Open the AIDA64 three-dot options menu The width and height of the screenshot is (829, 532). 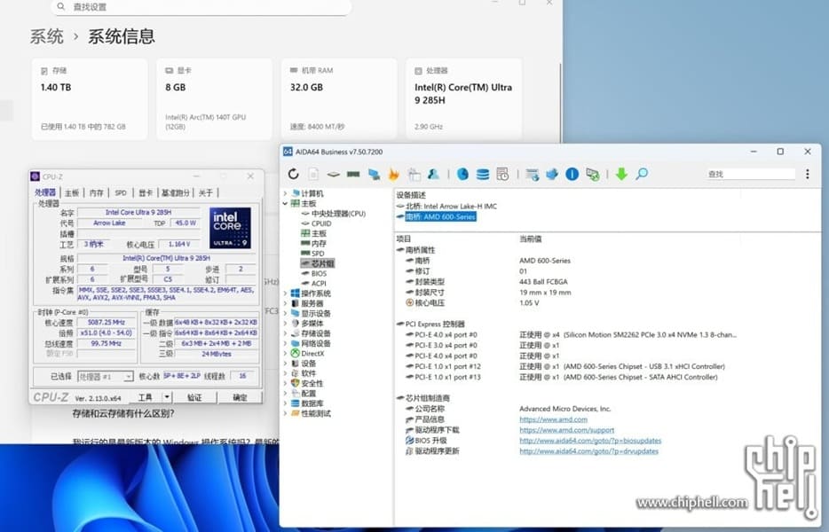[x=807, y=175]
